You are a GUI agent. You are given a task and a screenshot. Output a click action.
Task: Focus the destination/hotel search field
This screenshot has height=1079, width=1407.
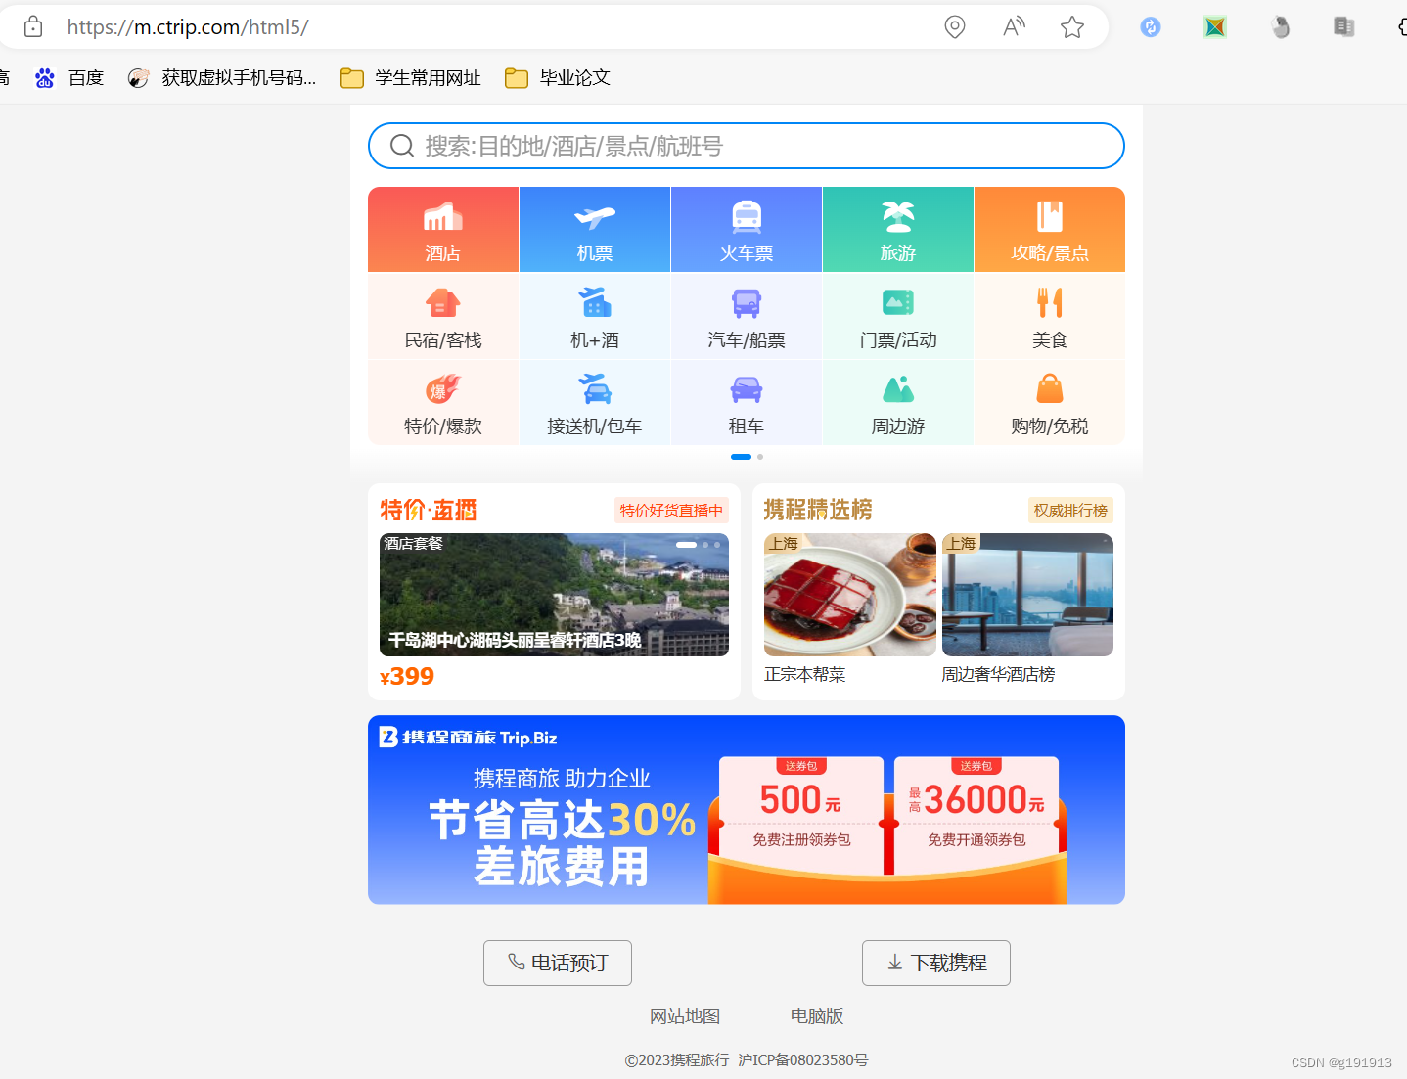click(x=747, y=146)
